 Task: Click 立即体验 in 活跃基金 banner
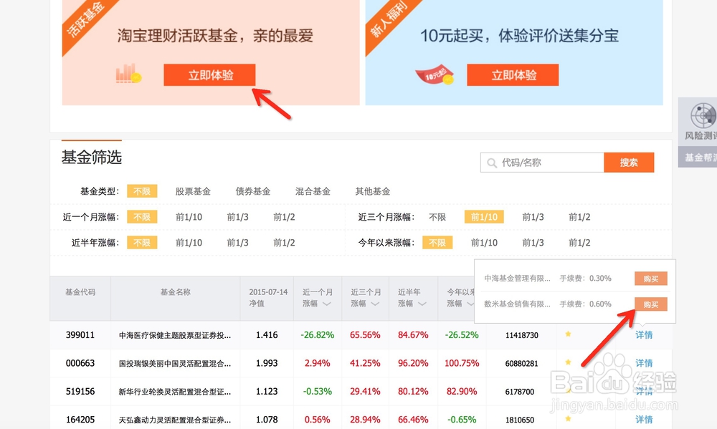209,75
